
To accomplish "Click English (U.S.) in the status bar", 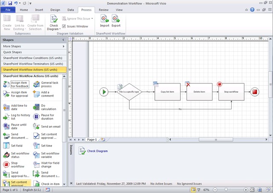I will click(32, 190).
